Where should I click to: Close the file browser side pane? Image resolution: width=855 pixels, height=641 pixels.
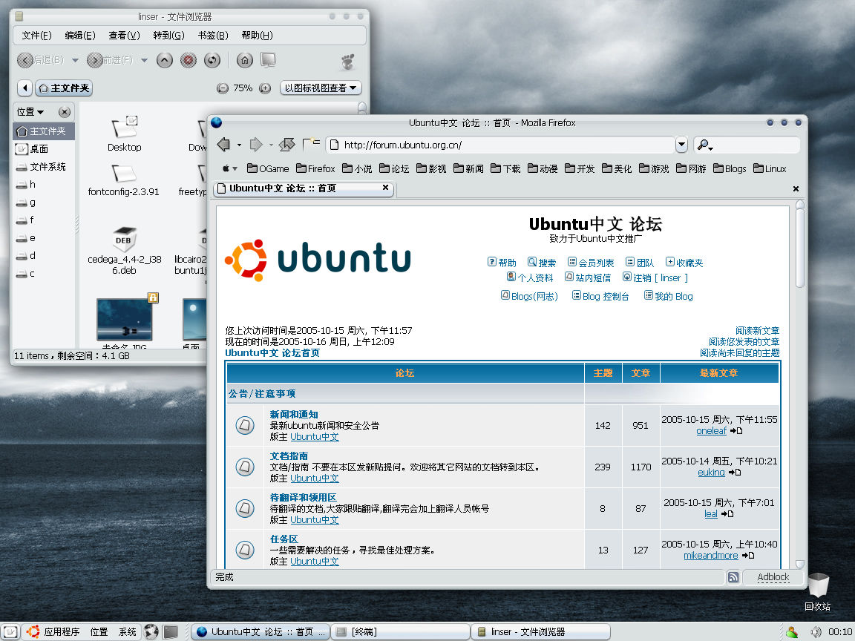[65, 112]
